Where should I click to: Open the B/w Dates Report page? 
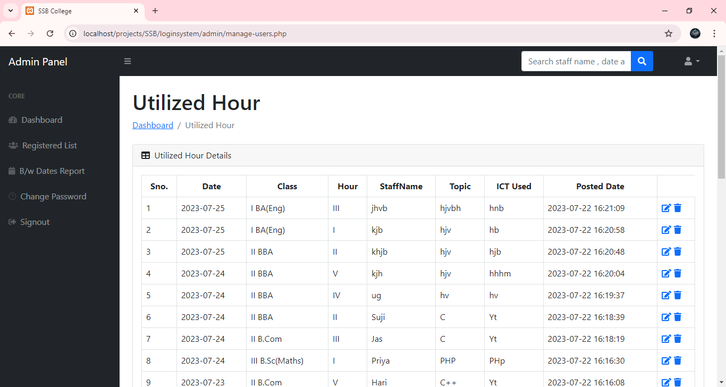pyautogui.click(x=52, y=171)
